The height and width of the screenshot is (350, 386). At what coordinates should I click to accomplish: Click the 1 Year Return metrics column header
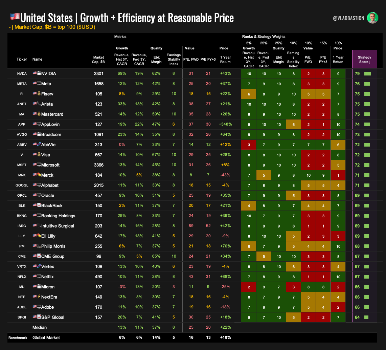(x=225, y=59)
